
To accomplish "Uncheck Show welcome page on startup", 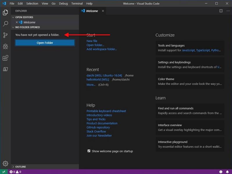I will pos(89,151).
